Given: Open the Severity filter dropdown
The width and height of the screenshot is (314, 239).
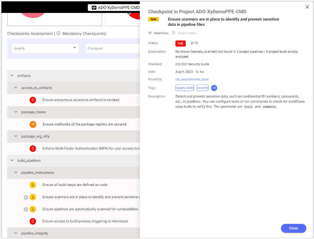Looking at the screenshot, I should [45, 48].
